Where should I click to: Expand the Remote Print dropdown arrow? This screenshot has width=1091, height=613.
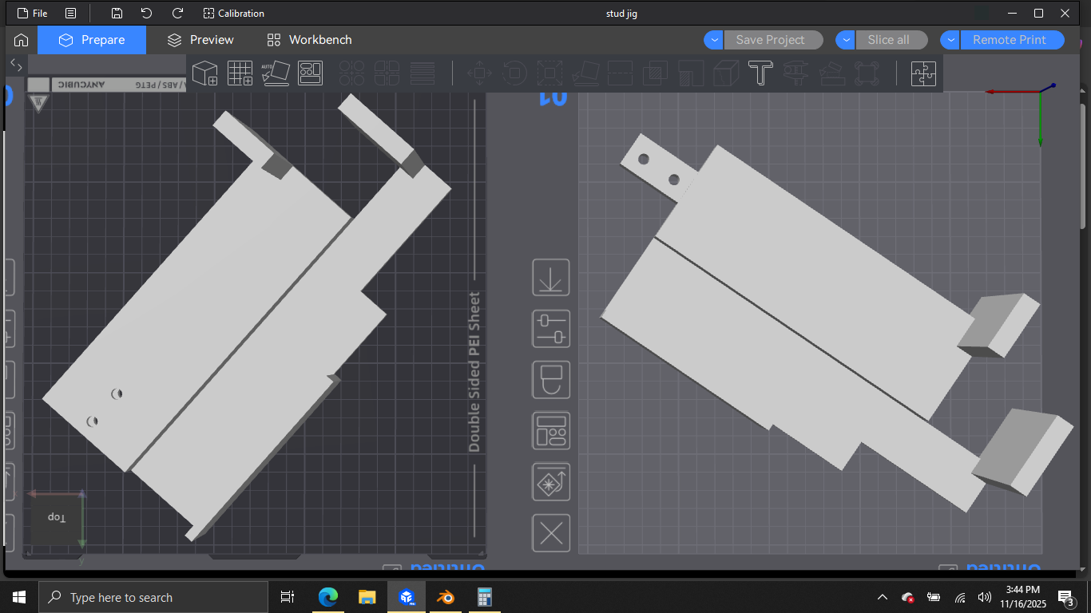pyautogui.click(x=950, y=40)
